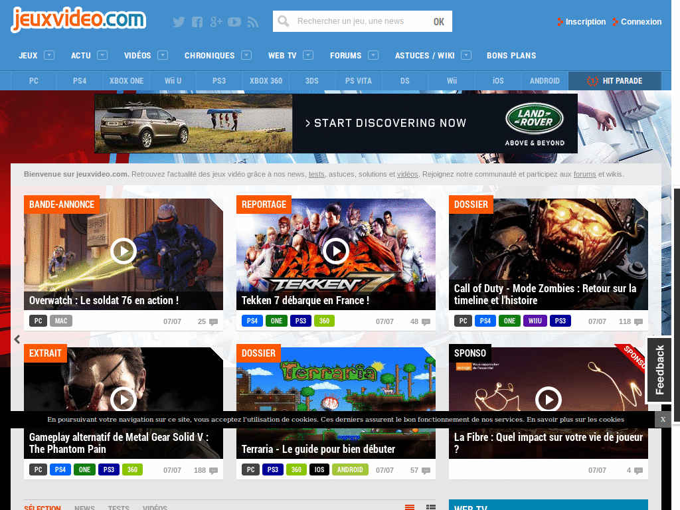Image resolution: width=680 pixels, height=510 pixels.
Task: Select the XBOX ONE platform tab
Action: [x=127, y=80]
